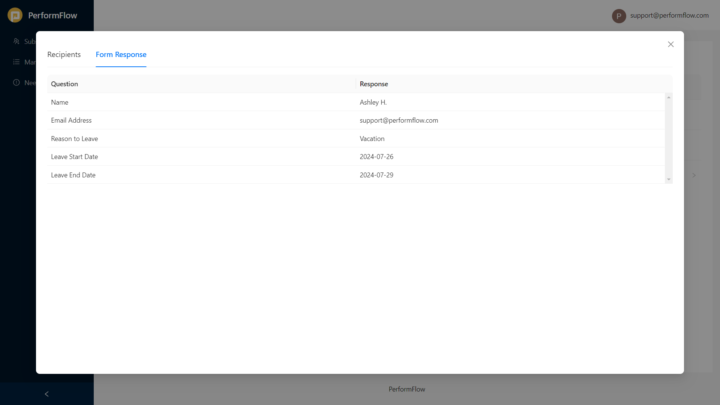Close the Form Response dialog
This screenshot has height=405, width=720.
[671, 44]
